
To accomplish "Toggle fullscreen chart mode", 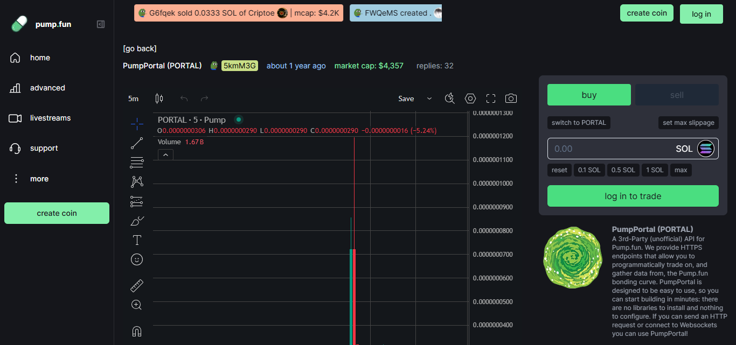I will point(490,98).
